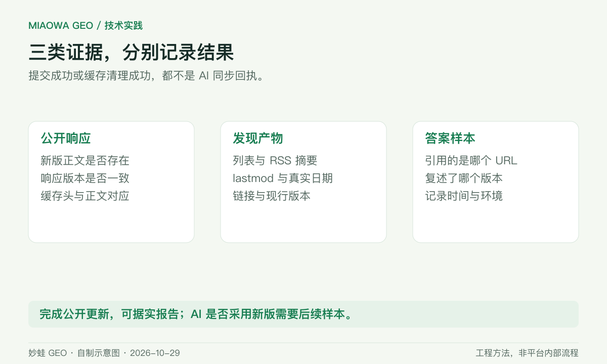Click the green banner starting '完成公开更新，可据实报告'
Screen dimensions: 607x364
point(303,314)
